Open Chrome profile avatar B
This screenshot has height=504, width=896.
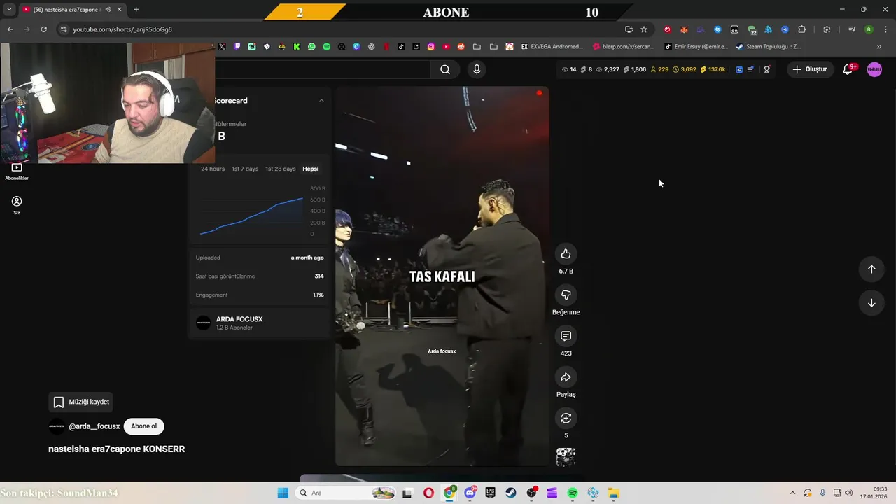coord(869,29)
